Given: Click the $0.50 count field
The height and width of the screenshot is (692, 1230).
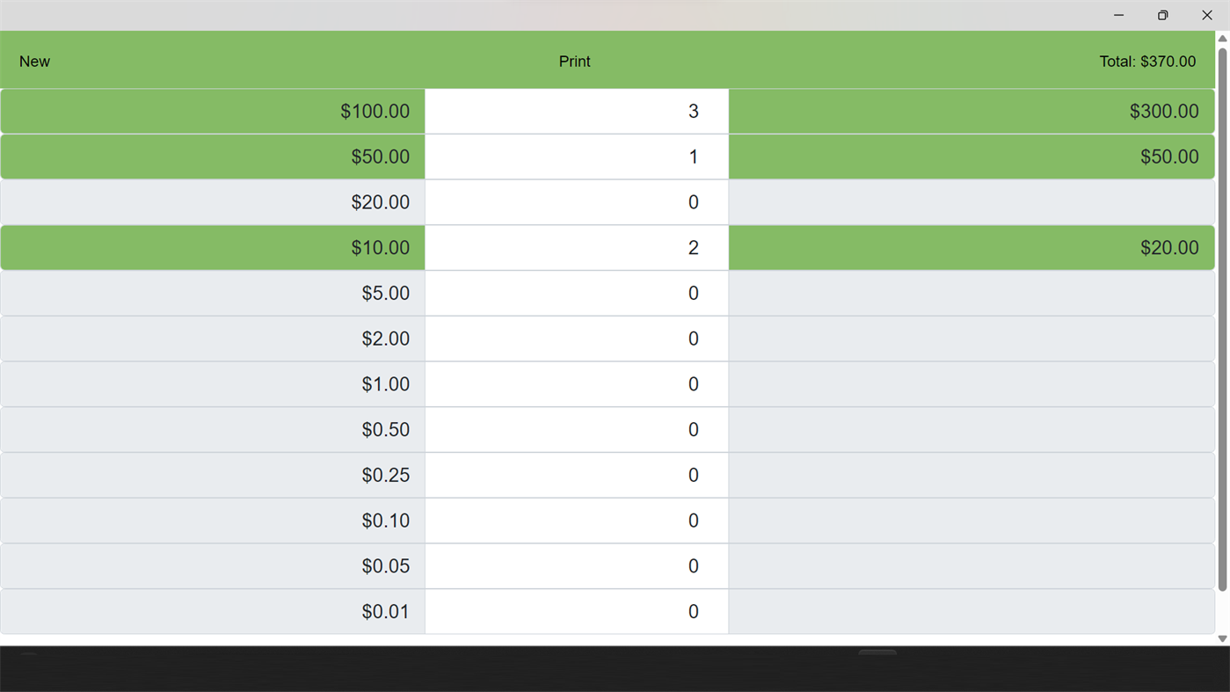Looking at the screenshot, I should (576, 429).
